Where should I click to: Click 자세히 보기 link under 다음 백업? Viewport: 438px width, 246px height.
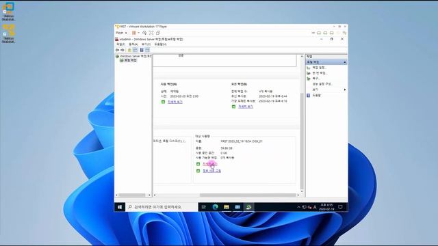click(175, 102)
